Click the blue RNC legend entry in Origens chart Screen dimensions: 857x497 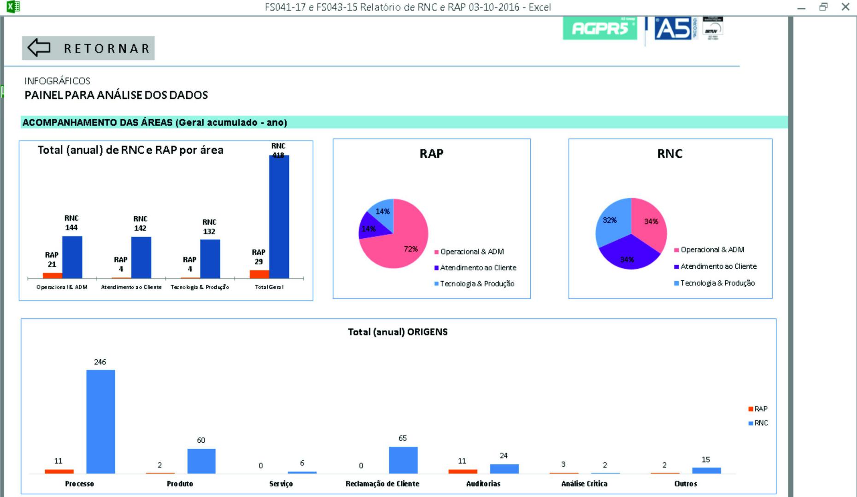[758, 423]
